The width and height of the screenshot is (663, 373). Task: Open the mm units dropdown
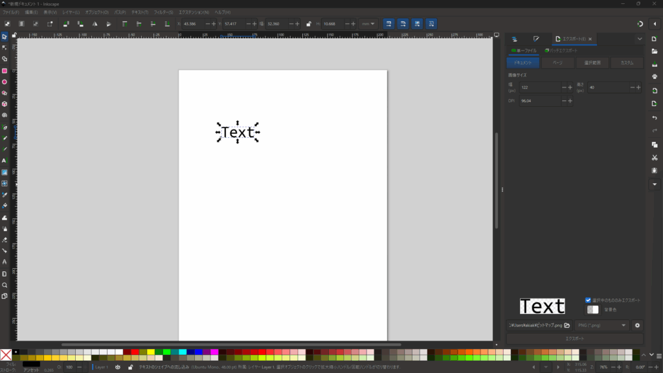coord(369,24)
